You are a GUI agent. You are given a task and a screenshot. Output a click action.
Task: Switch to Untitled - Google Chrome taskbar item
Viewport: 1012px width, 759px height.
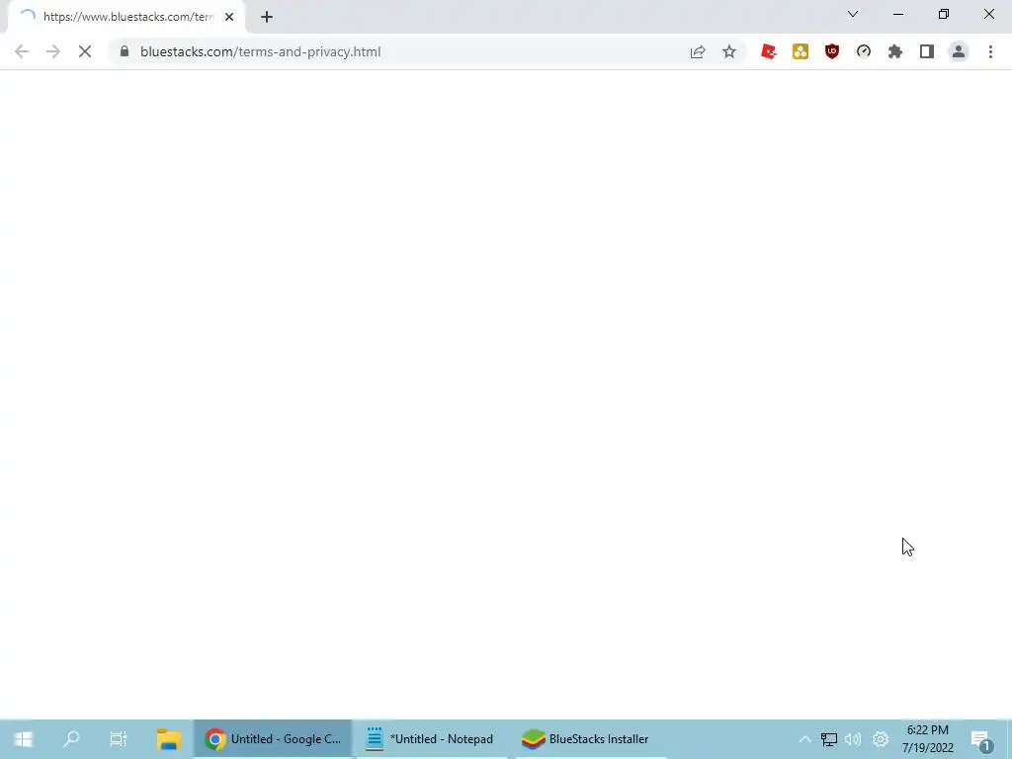[x=273, y=739]
